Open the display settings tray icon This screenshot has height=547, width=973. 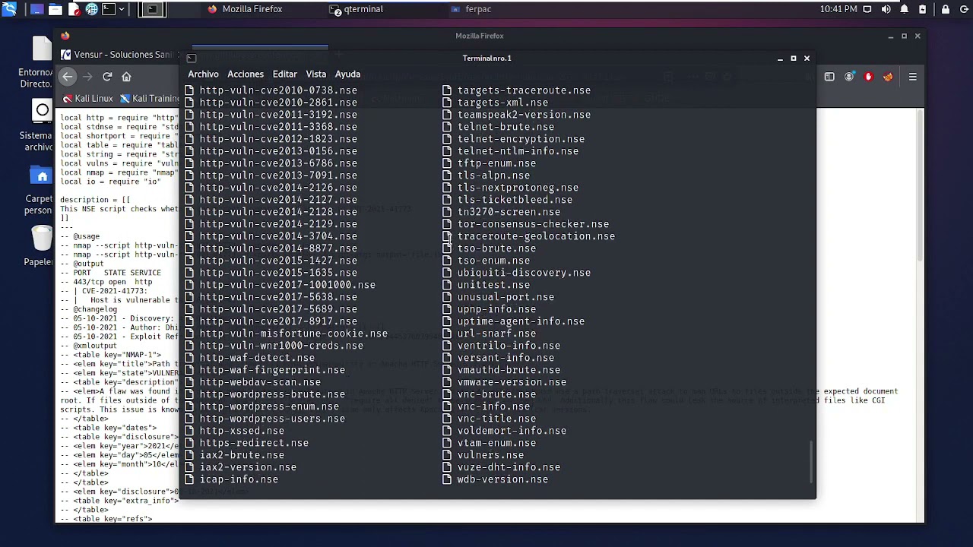867,9
